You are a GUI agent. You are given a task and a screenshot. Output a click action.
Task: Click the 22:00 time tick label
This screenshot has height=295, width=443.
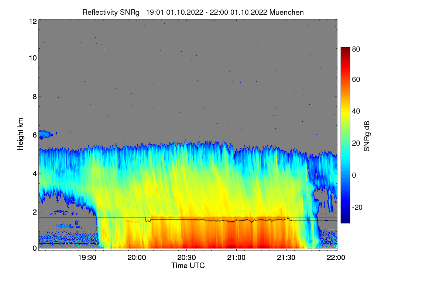click(336, 258)
